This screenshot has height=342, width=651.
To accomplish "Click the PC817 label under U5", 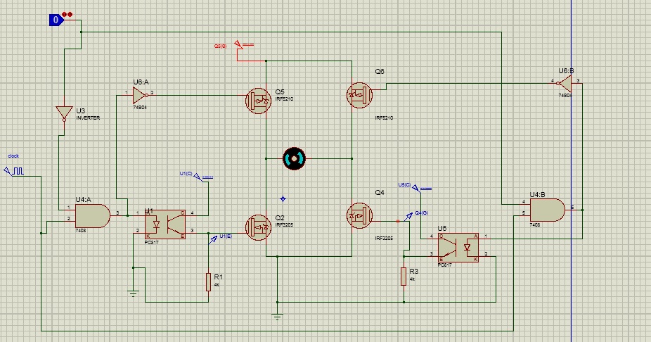I will tap(444, 265).
